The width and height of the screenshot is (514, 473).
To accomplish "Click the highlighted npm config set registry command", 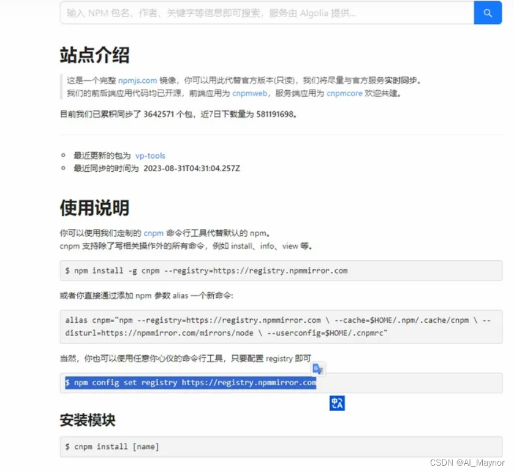I will point(191,383).
